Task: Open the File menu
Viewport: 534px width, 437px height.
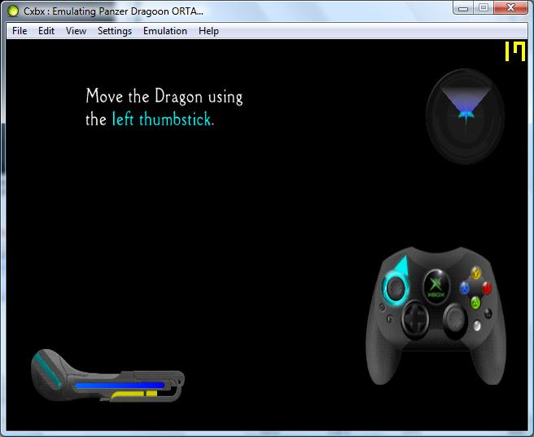Action: click(20, 31)
